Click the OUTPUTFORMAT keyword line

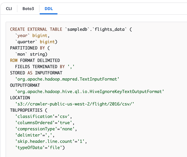point(25,85)
